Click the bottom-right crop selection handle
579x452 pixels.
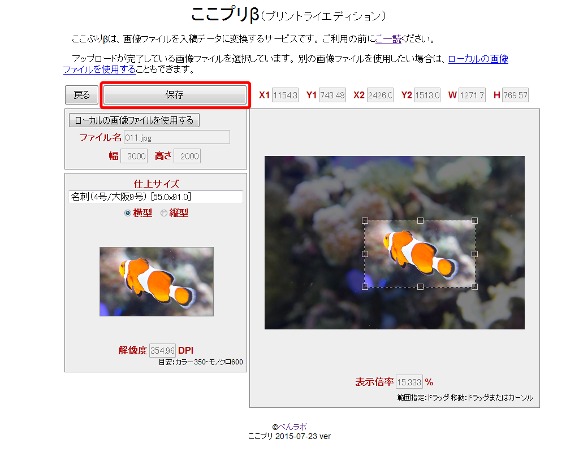[475, 286]
